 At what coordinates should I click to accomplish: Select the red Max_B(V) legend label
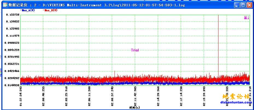50,10
